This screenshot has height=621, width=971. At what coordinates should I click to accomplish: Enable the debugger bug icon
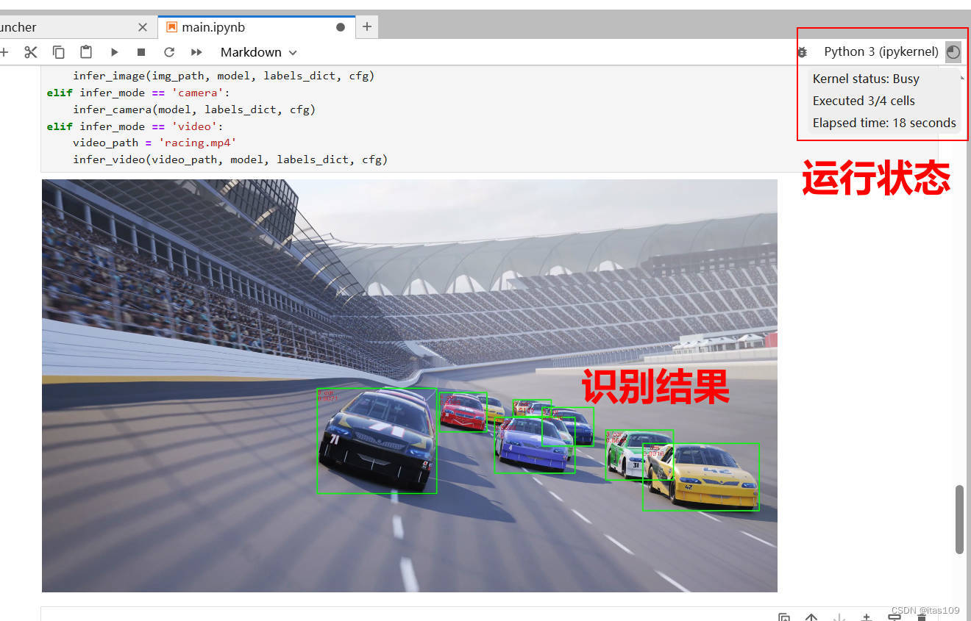802,52
